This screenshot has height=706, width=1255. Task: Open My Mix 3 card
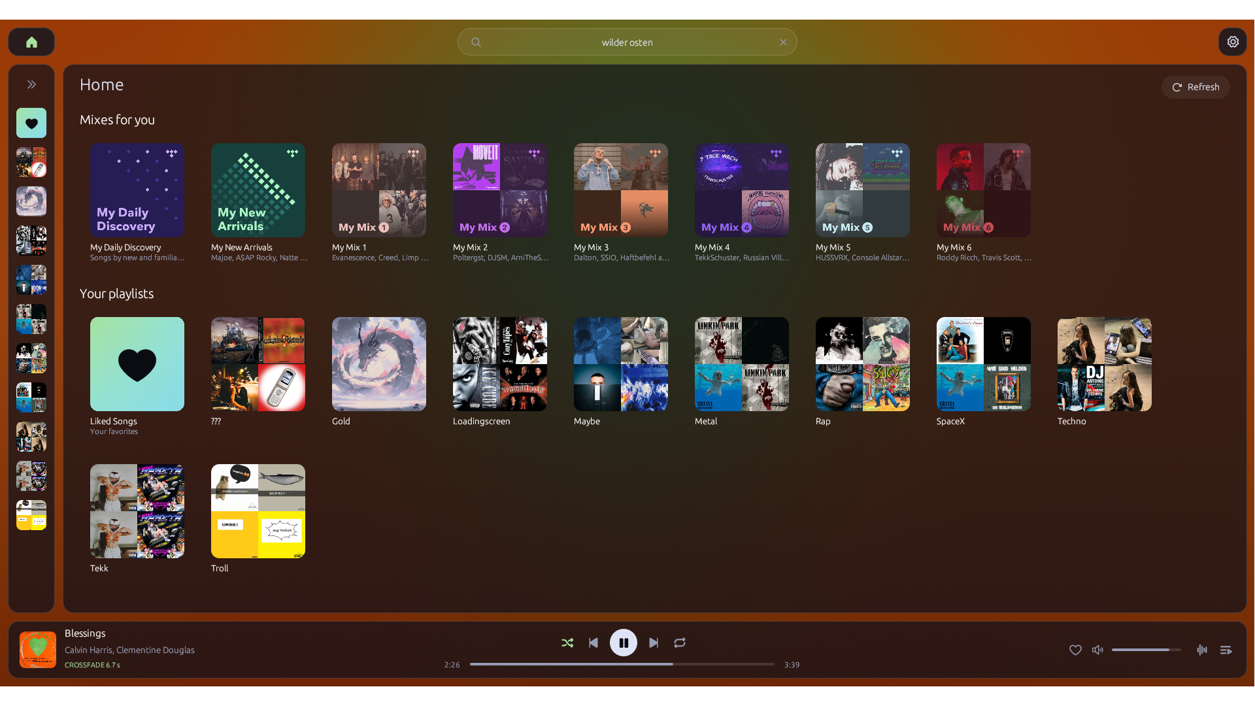621,190
